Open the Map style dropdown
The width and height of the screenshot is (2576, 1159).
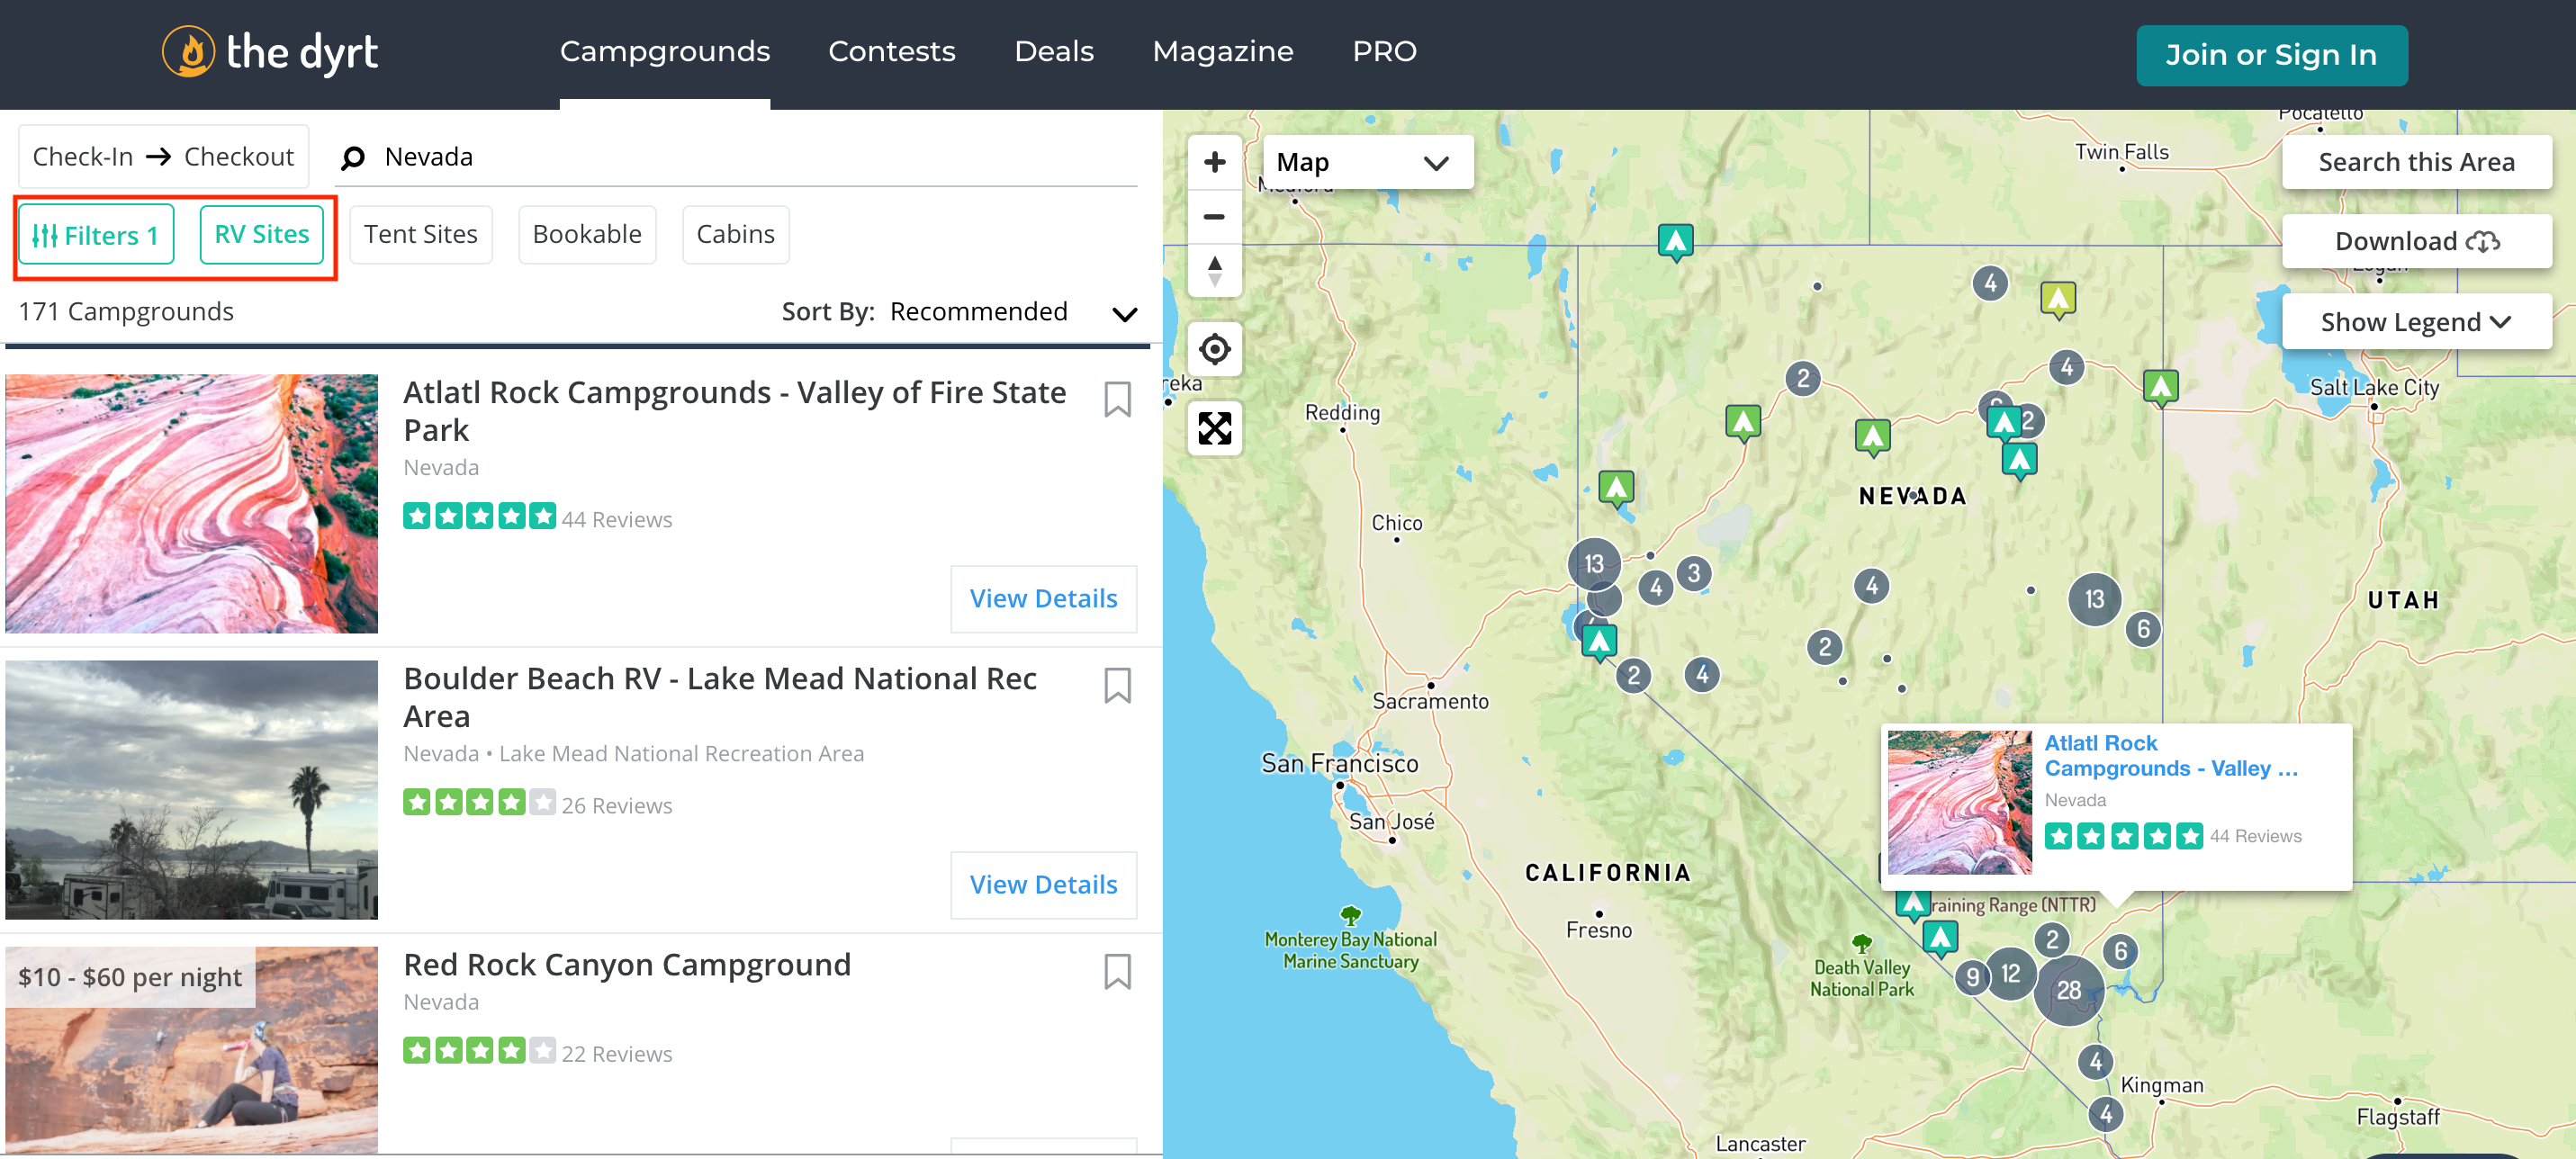[x=1366, y=162]
